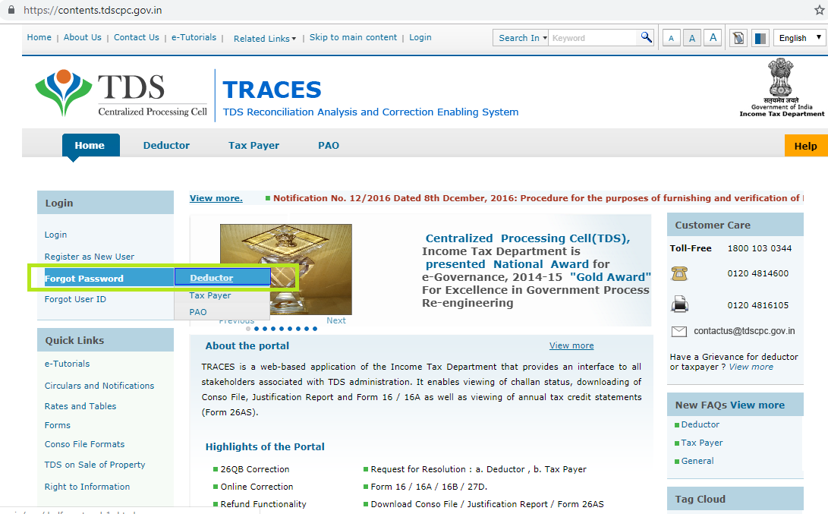
Task: Click the Login link in Login panel
Action: [x=55, y=235]
